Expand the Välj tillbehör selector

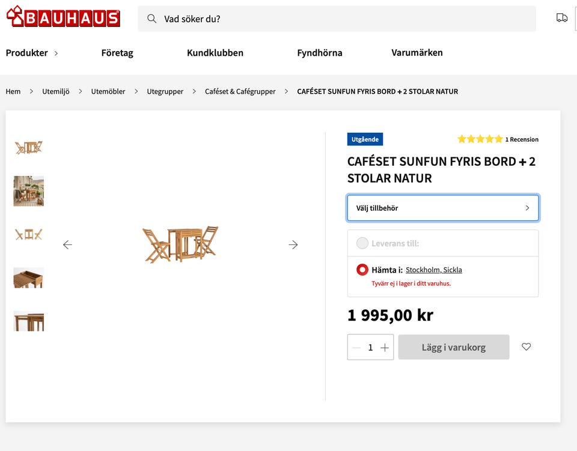tap(443, 208)
